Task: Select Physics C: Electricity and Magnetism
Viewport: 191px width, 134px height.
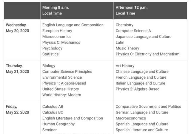Action: coord(147,54)
